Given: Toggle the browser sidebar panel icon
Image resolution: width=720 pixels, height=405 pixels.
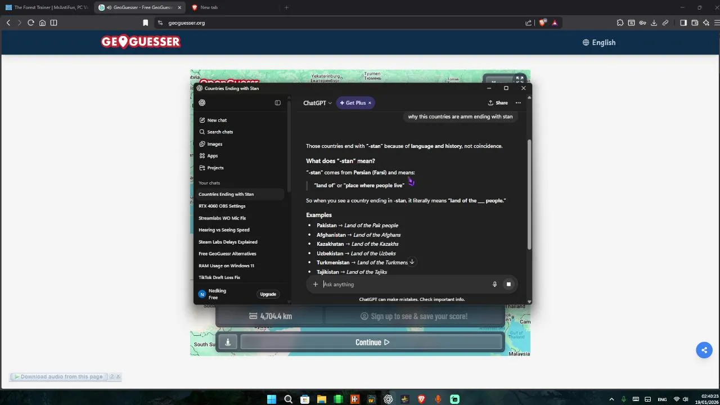Looking at the screenshot, I should [x=53, y=22].
